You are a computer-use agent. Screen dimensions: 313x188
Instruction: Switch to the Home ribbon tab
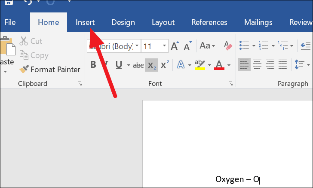click(49, 22)
